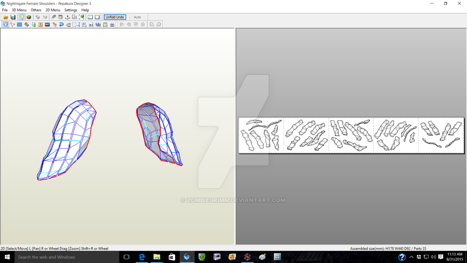Click the '2D [Select/Move]' status bar hint
This screenshot has width=467, height=263.
(14, 248)
